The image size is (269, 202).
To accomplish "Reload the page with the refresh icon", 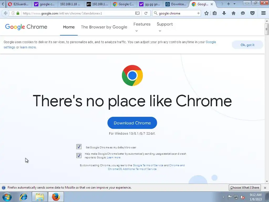I will [146, 13].
